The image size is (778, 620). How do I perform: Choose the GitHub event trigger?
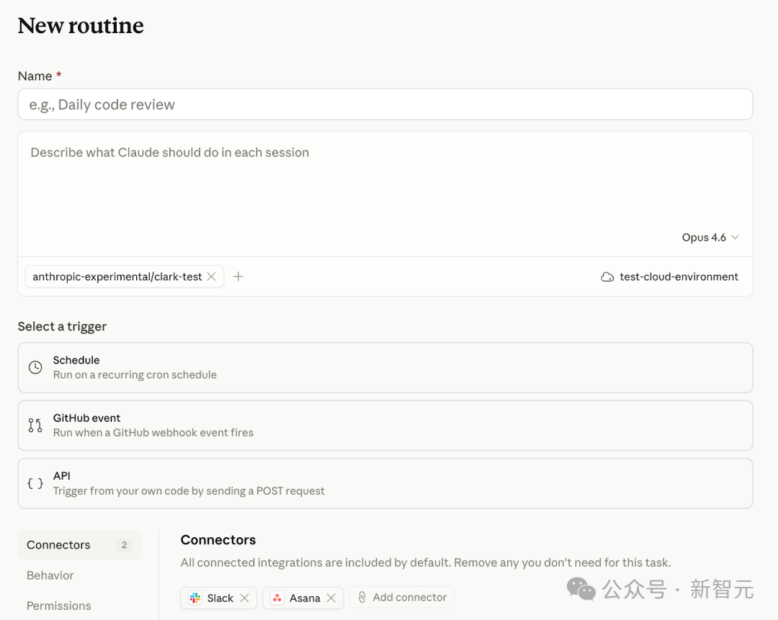pos(385,426)
